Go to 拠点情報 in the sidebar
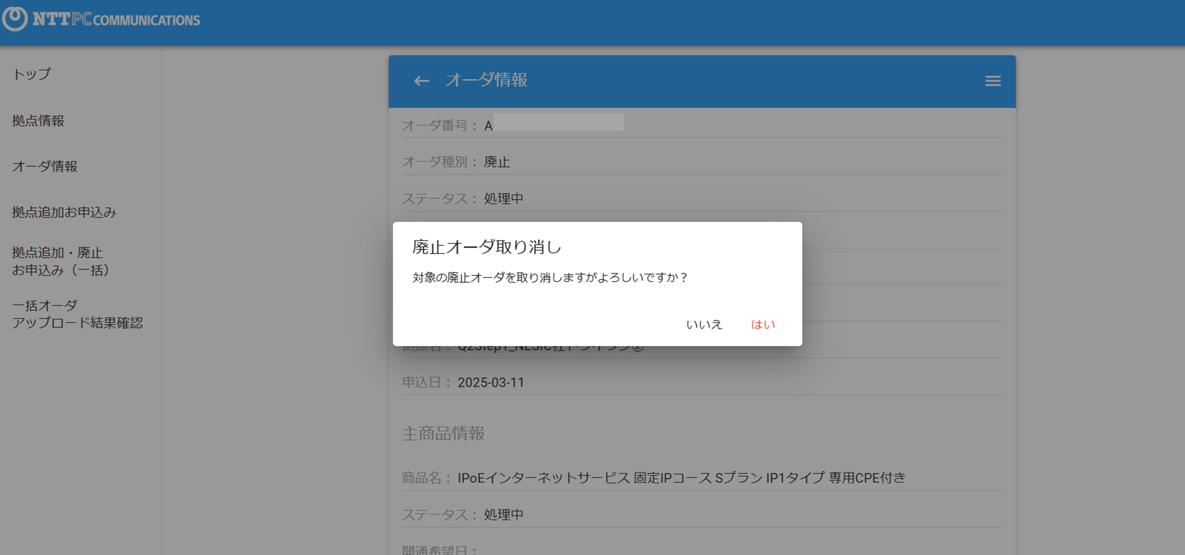This screenshot has height=555, width=1185. (38, 121)
